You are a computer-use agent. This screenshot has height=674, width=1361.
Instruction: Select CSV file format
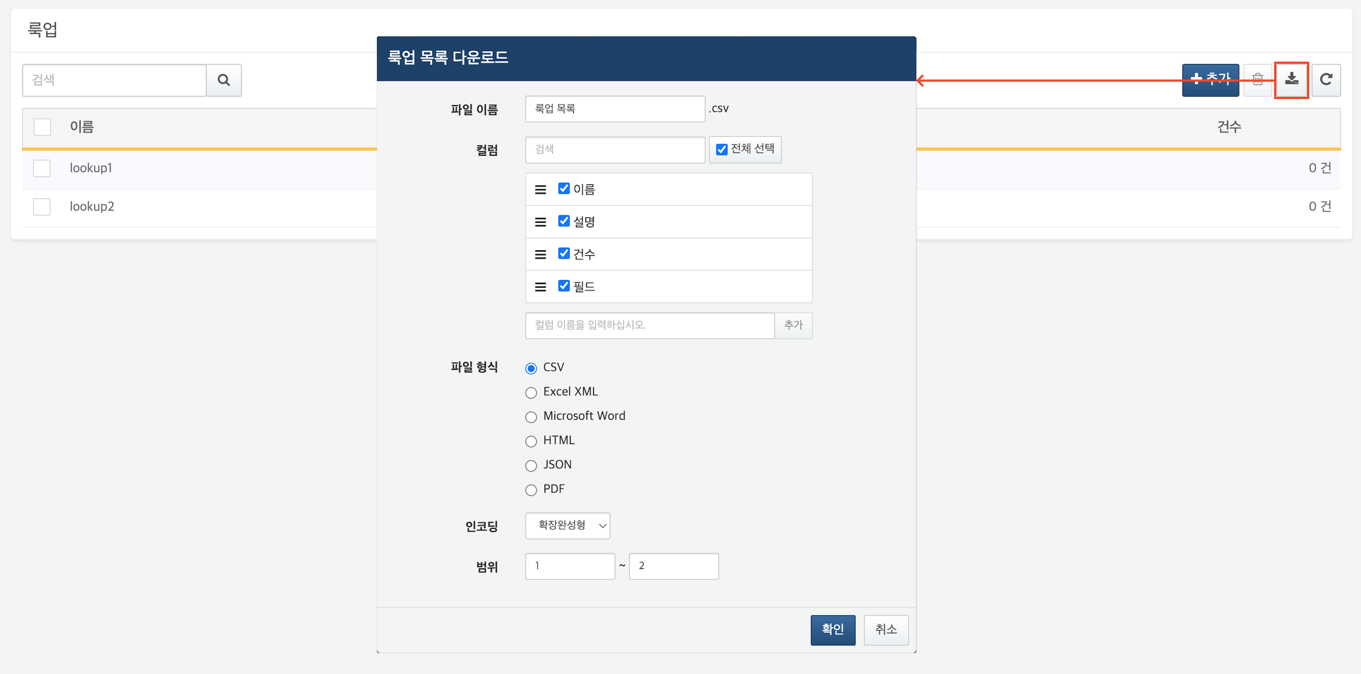pos(531,368)
